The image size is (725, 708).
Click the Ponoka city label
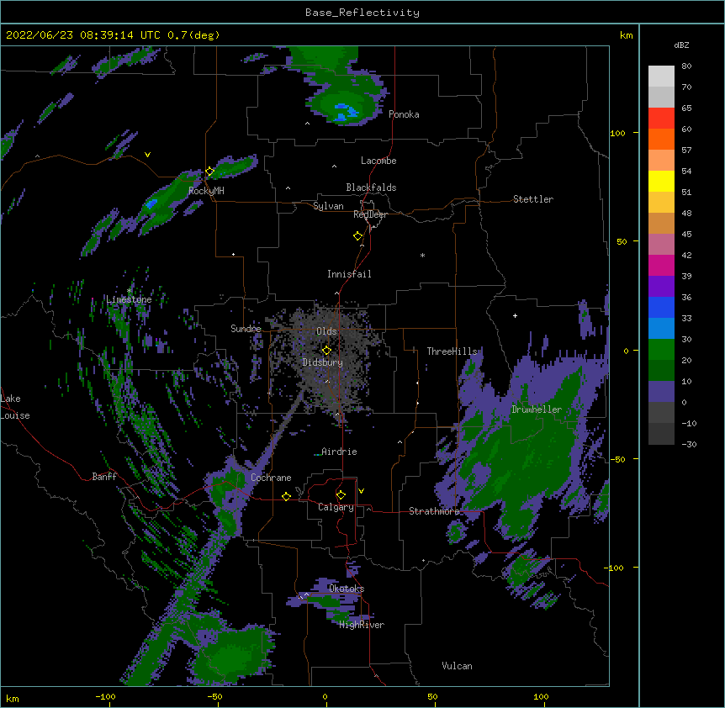tap(404, 114)
